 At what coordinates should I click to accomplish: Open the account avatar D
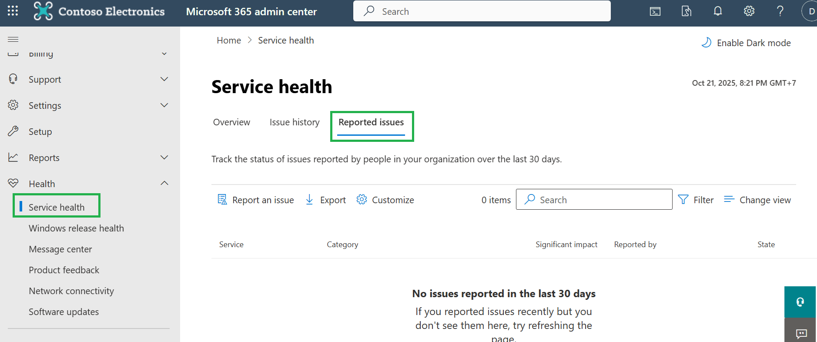point(810,11)
